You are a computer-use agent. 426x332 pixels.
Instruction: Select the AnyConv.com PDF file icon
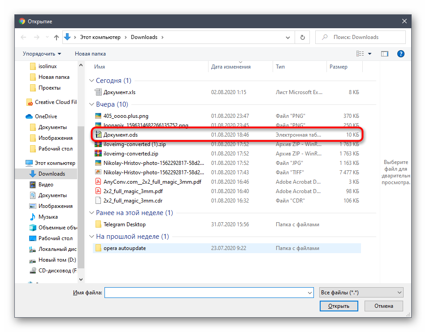click(x=99, y=181)
